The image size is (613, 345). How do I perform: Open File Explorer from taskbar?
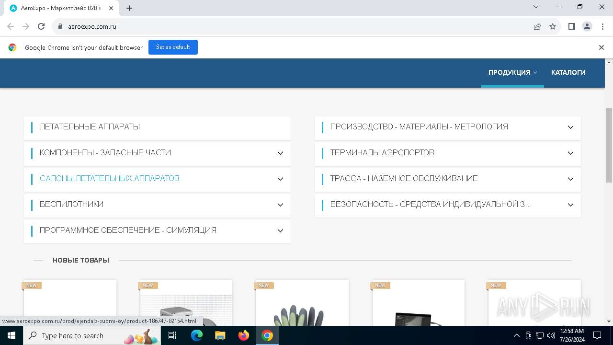coord(220,335)
